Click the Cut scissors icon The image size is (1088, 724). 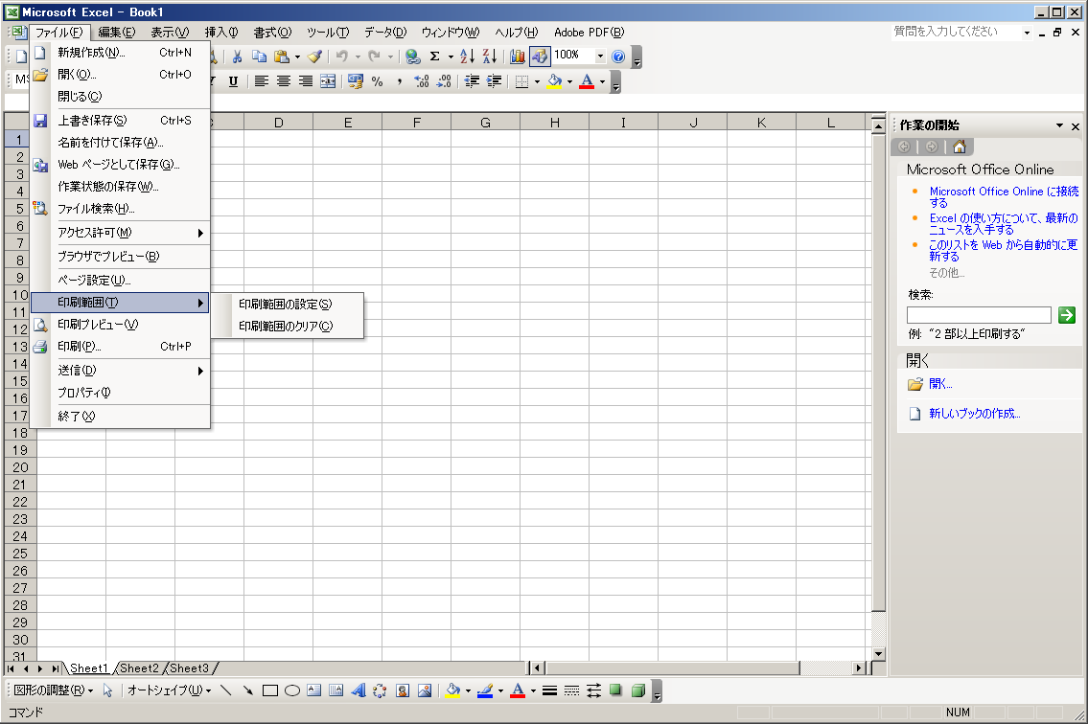pyautogui.click(x=237, y=57)
